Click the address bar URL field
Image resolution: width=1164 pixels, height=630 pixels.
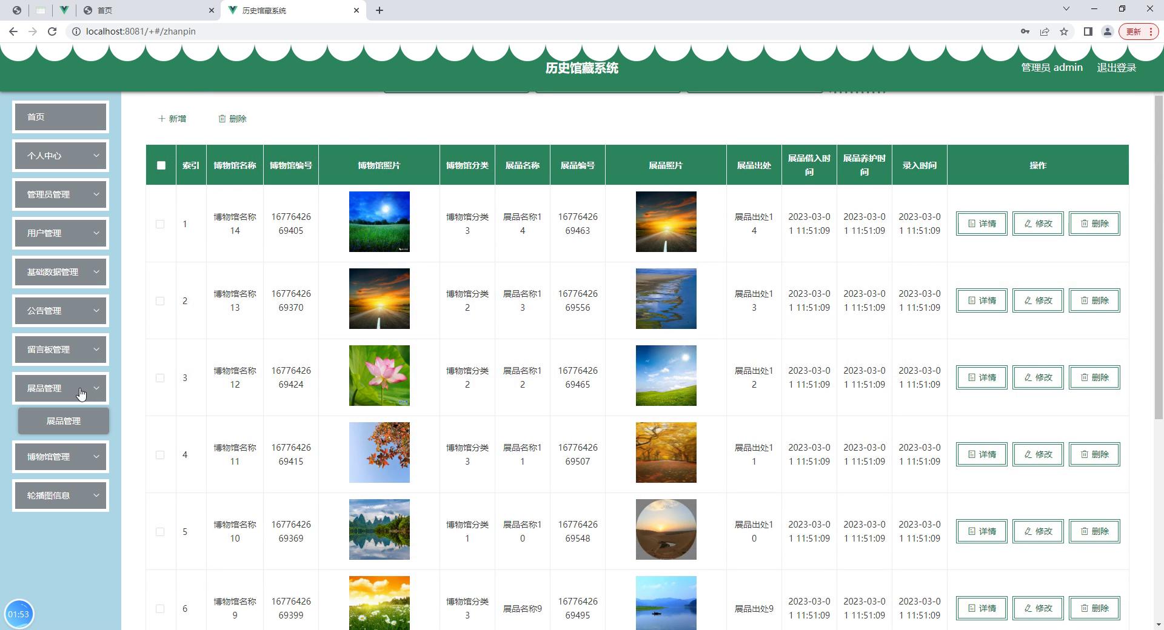pos(546,31)
